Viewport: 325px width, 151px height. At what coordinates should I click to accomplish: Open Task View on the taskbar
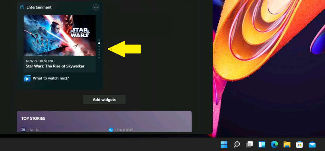pyautogui.click(x=249, y=144)
